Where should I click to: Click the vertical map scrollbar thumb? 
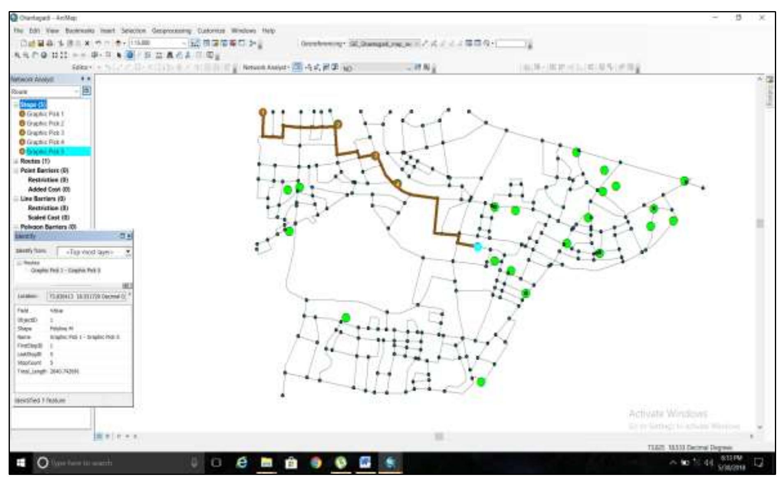point(760,223)
